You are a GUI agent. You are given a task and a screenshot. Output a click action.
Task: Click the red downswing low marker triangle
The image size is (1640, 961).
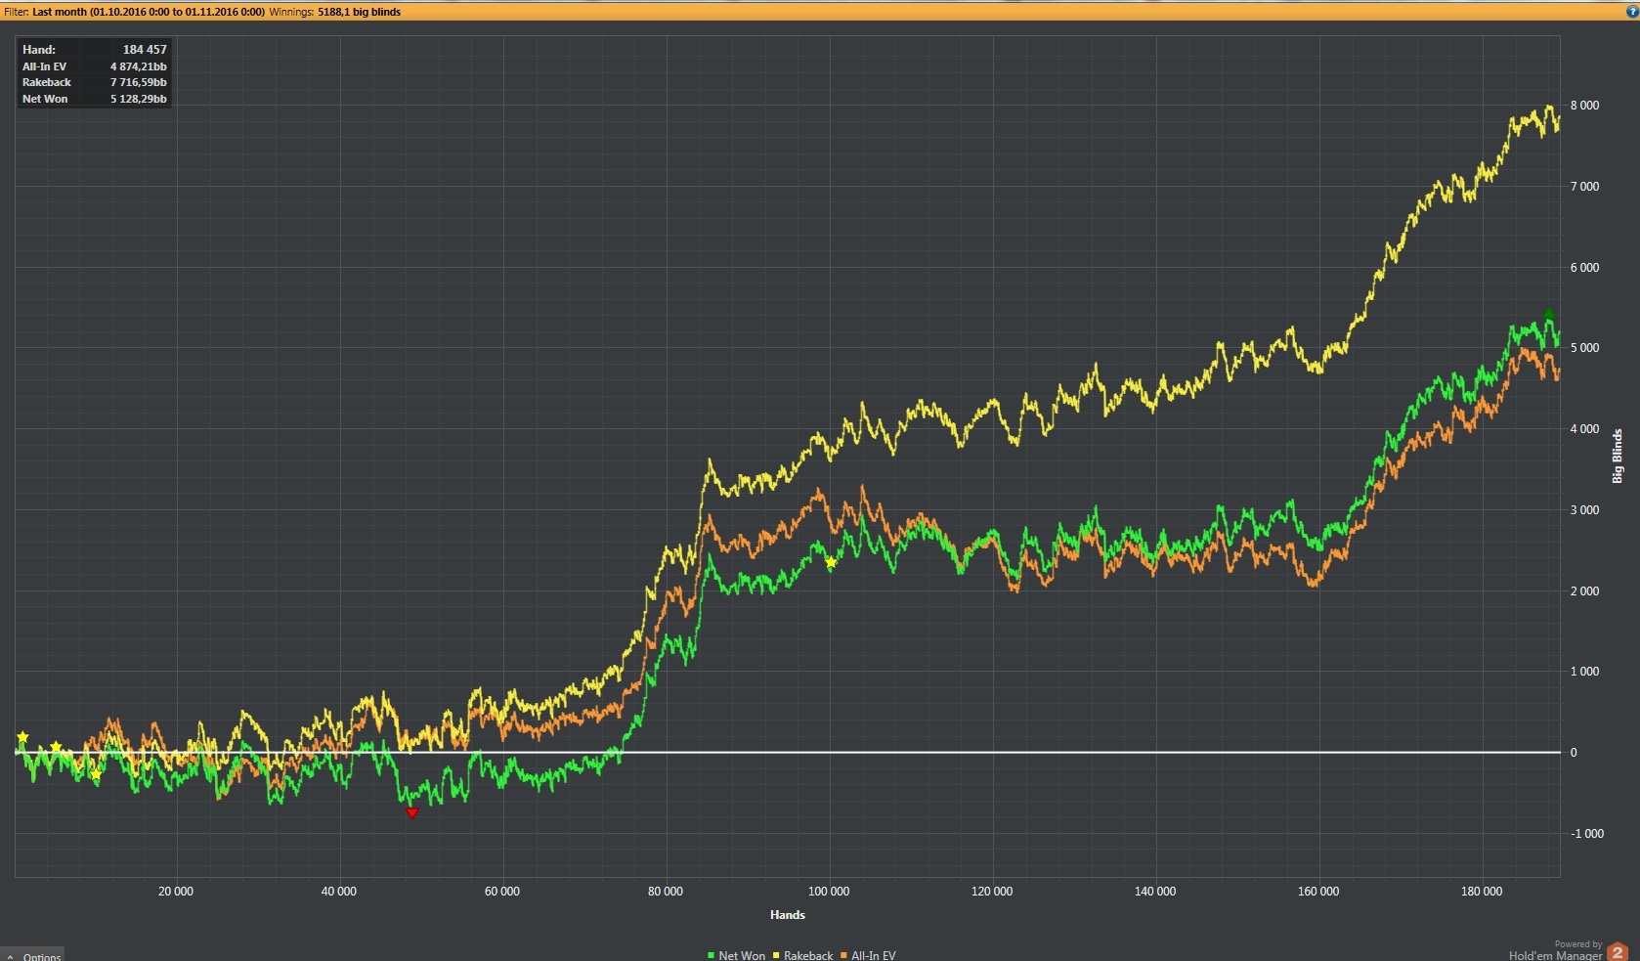click(411, 812)
